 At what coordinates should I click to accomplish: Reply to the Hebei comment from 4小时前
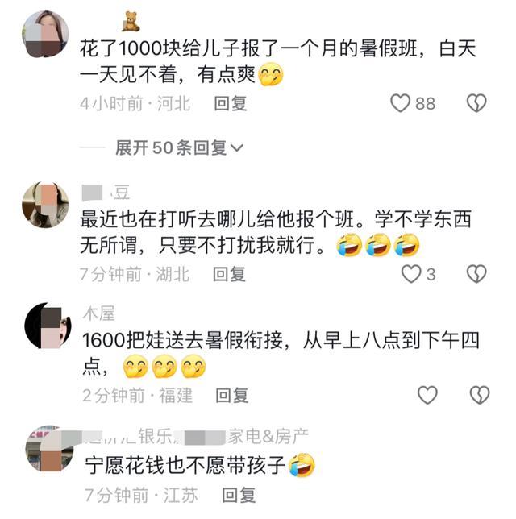[x=231, y=103]
